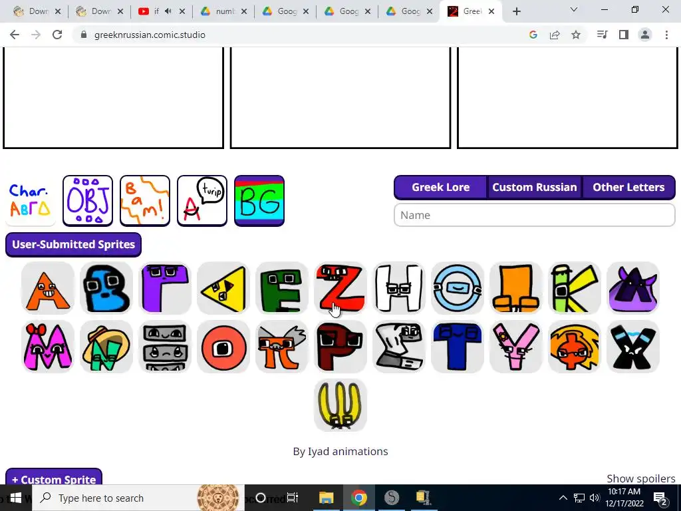Select the green Nu sprite with hat
Viewport: 681px width, 511px height.
[106, 347]
